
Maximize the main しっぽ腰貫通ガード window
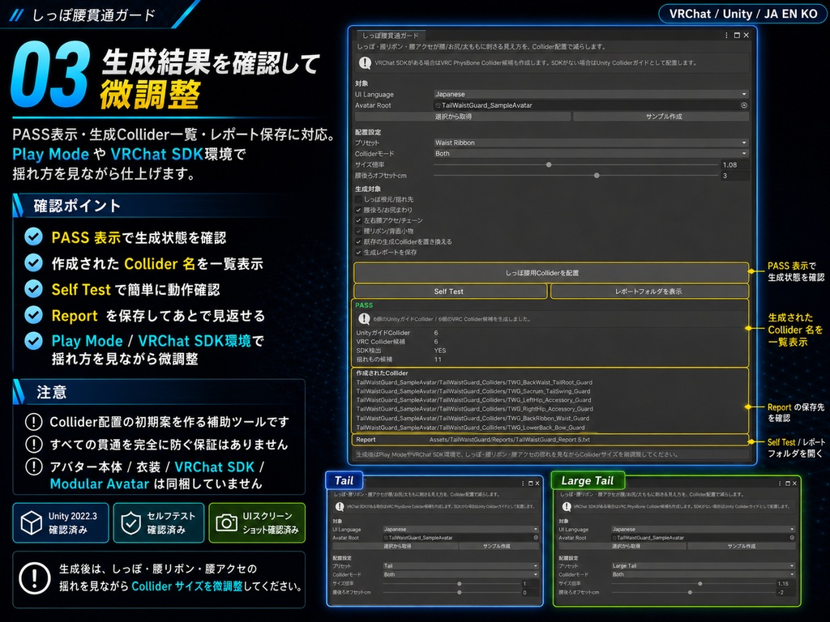coord(736,36)
